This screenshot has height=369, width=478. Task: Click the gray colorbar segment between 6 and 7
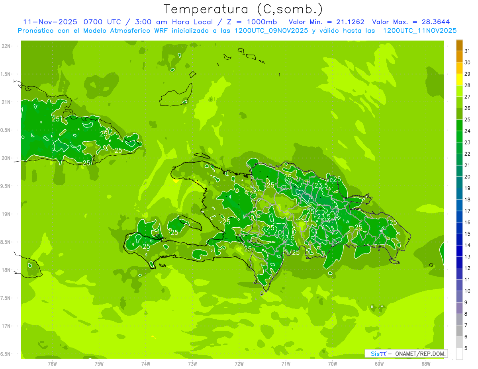pos(459,331)
